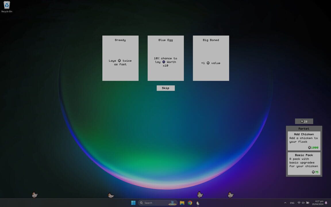Open the notification bell in the tray
331x207 pixels.
click(x=326, y=203)
